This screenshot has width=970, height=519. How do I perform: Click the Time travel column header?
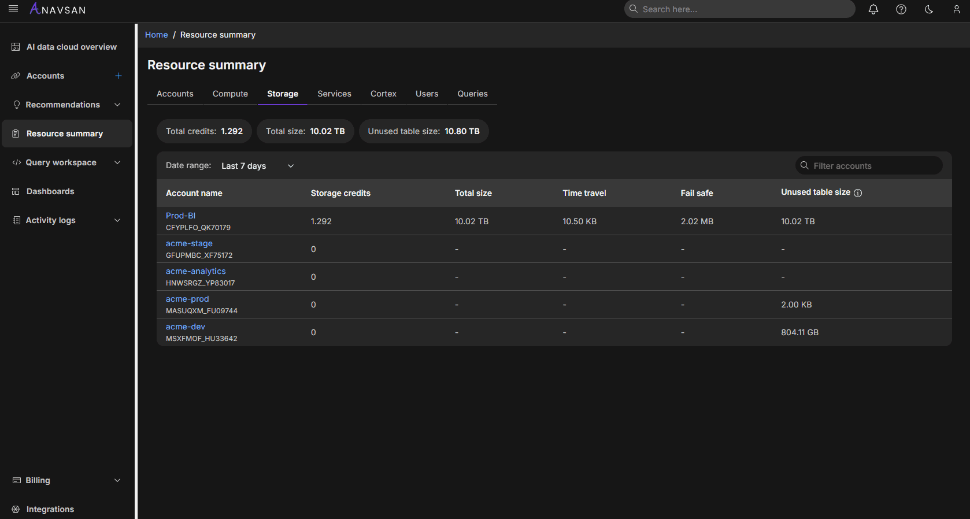pyautogui.click(x=584, y=193)
